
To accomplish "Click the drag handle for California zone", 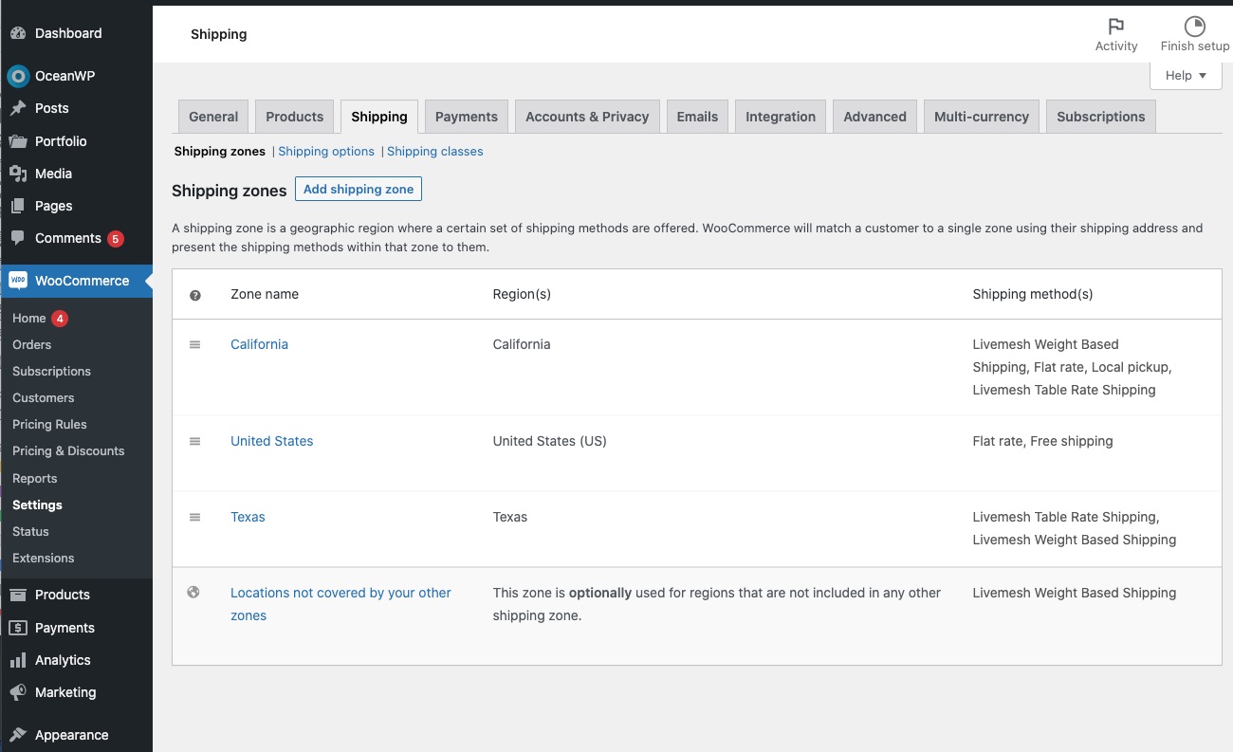I will [x=195, y=344].
